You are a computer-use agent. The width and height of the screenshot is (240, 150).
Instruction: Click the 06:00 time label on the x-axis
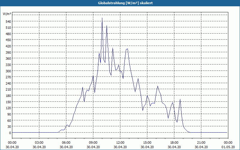(x=66, y=143)
